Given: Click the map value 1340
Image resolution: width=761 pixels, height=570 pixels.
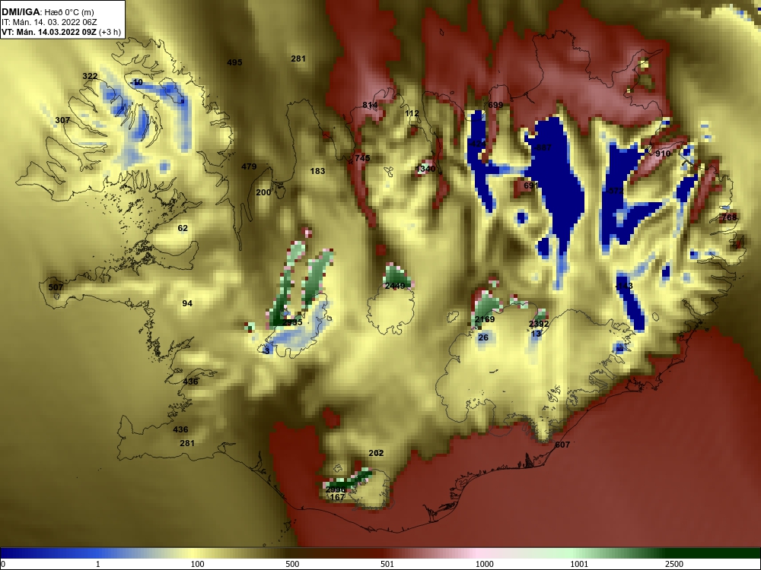Looking at the screenshot, I should pos(426,169).
